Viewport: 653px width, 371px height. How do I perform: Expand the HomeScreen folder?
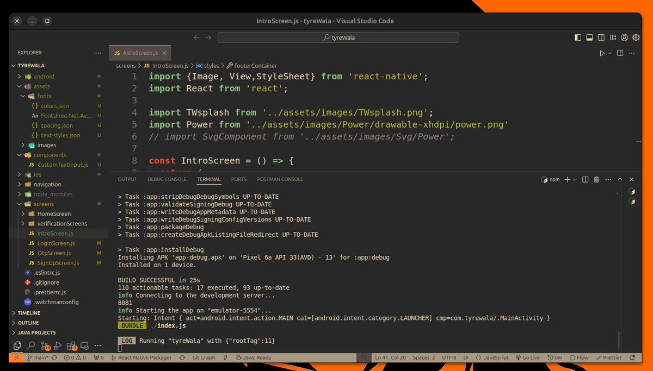pyautogui.click(x=59, y=213)
